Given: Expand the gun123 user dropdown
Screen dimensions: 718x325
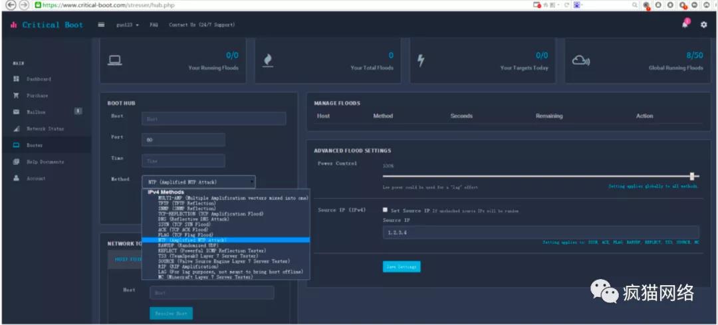Looking at the screenshot, I should tap(128, 25).
